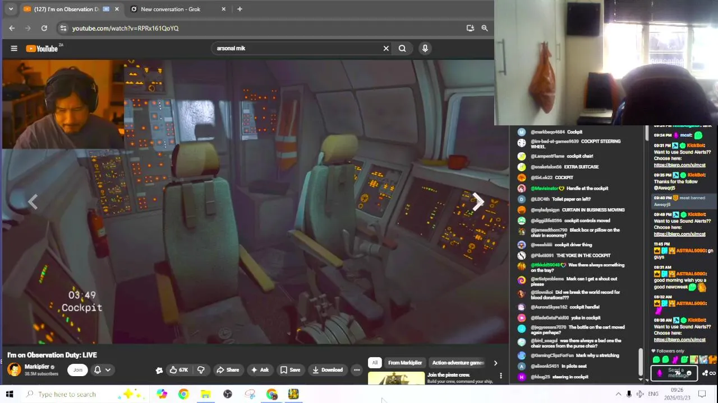The image size is (718, 403).
Task: Open File Explorer from the taskbar
Action: coord(205,394)
